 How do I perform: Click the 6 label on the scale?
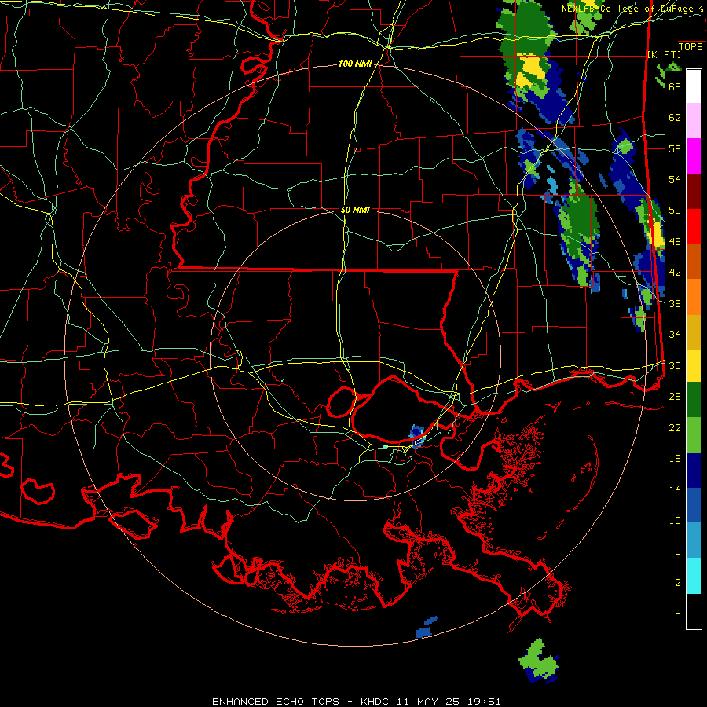click(678, 551)
